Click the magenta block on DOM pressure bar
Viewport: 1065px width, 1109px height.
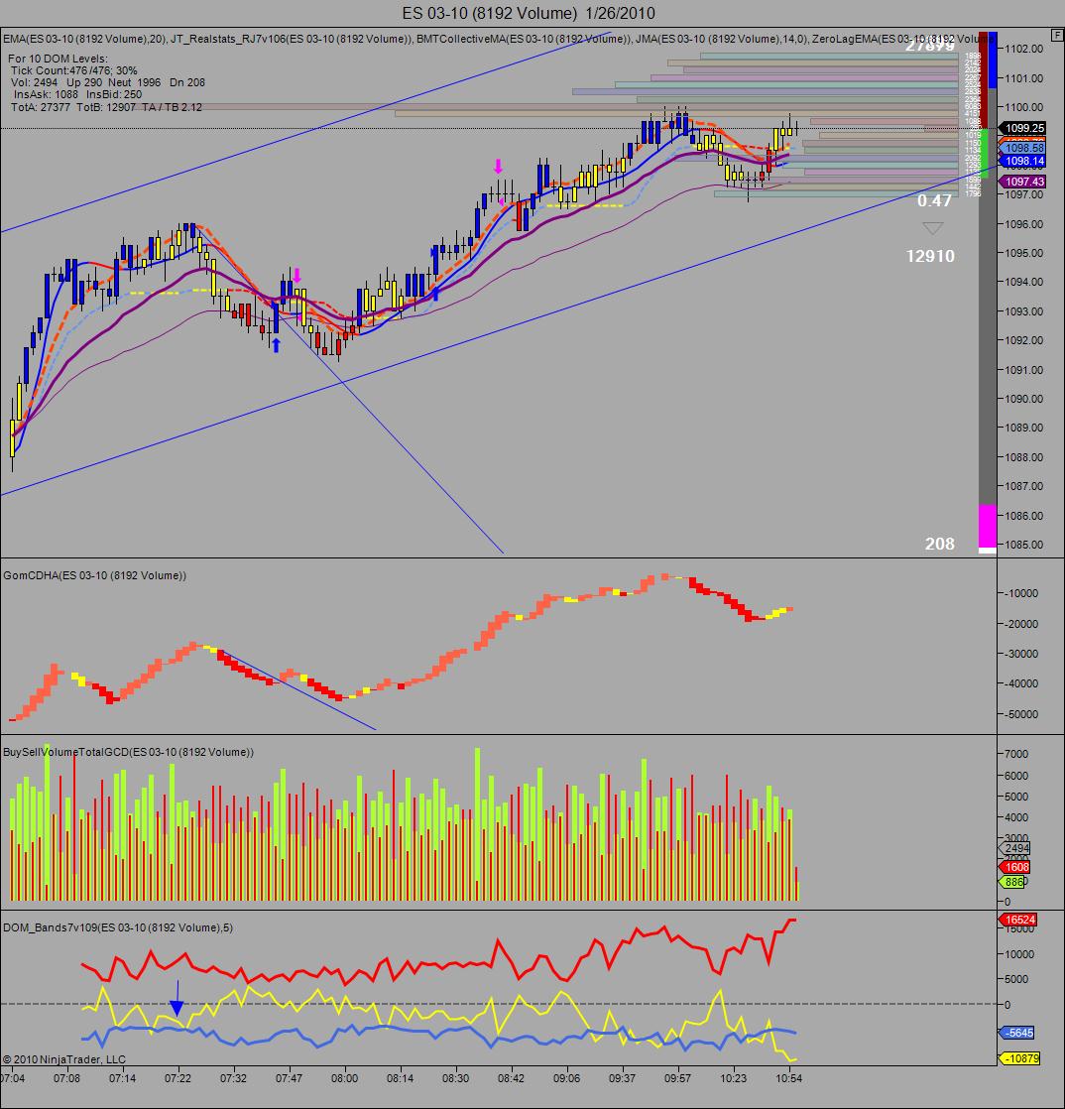tap(988, 526)
